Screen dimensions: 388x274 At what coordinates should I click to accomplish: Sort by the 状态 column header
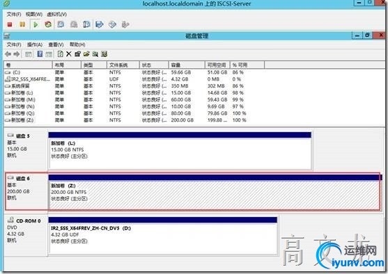(x=154, y=65)
